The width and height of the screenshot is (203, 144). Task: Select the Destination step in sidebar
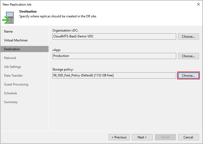[x=12, y=49]
